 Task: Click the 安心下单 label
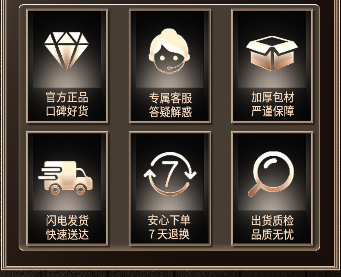click(x=169, y=220)
